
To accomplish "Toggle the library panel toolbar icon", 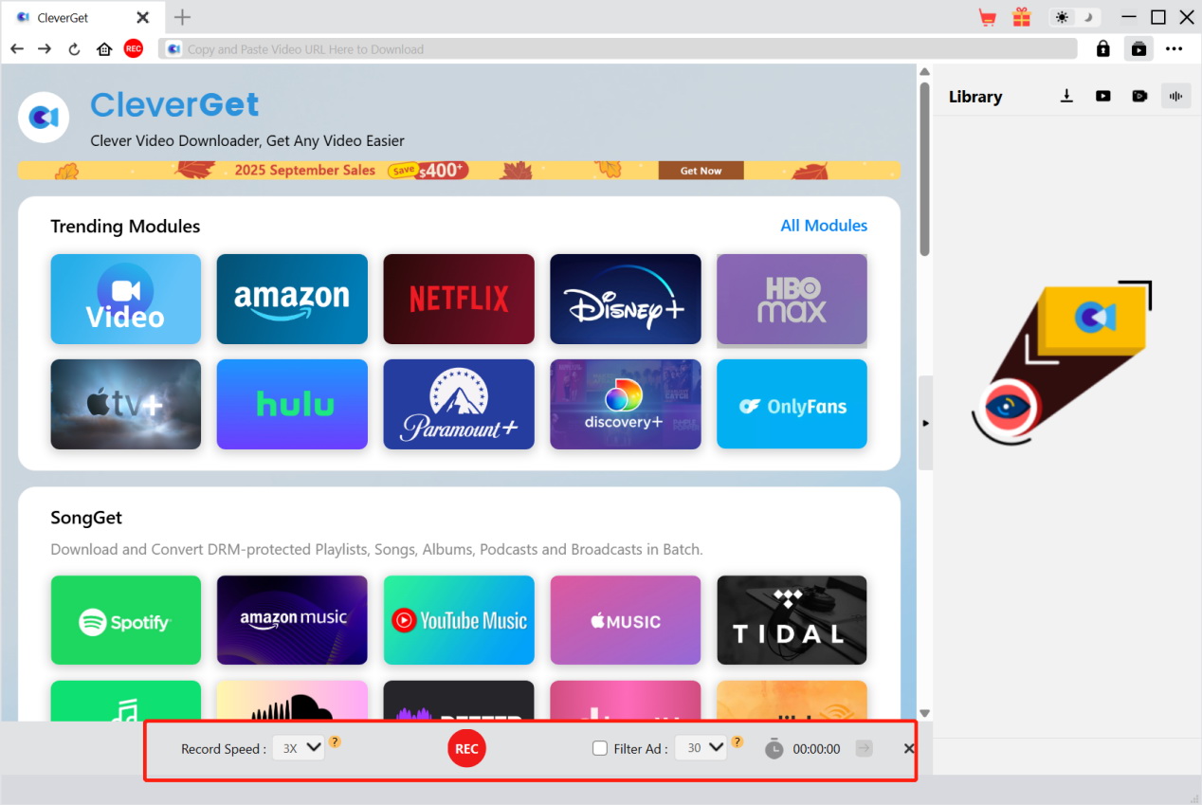I will 1138,48.
